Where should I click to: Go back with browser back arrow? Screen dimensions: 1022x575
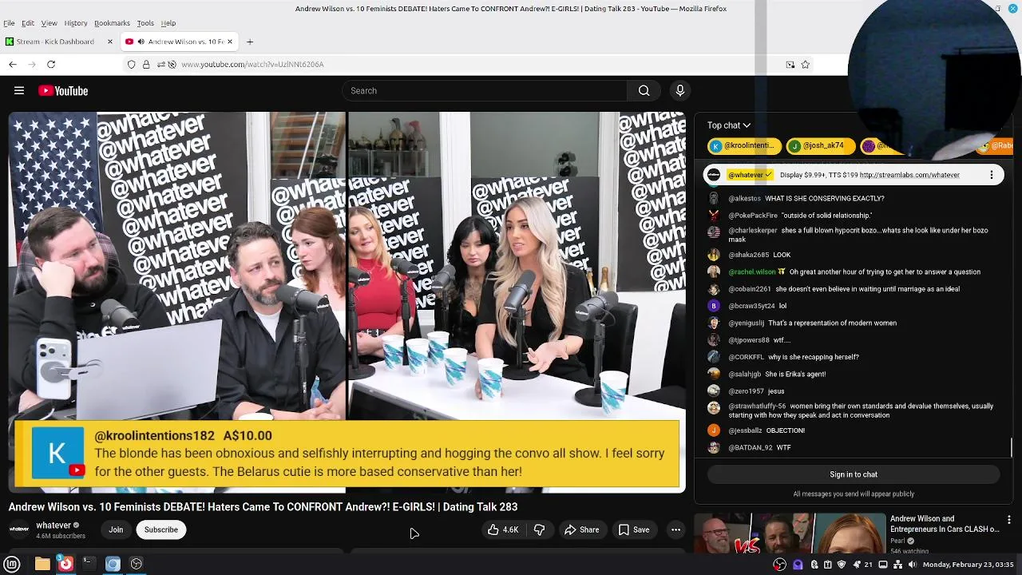point(13,64)
